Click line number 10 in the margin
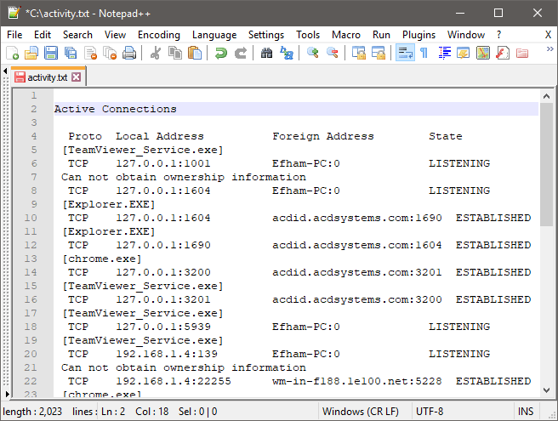Image resolution: width=558 pixels, height=421 pixels. pyautogui.click(x=31, y=218)
